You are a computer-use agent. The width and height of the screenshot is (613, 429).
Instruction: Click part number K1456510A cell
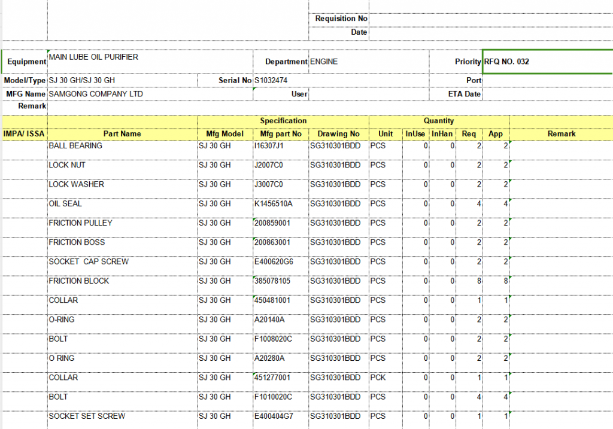point(281,204)
